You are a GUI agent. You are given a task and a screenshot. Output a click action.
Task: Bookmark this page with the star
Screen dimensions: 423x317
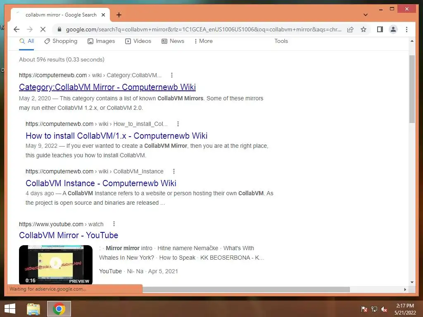tap(364, 29)
